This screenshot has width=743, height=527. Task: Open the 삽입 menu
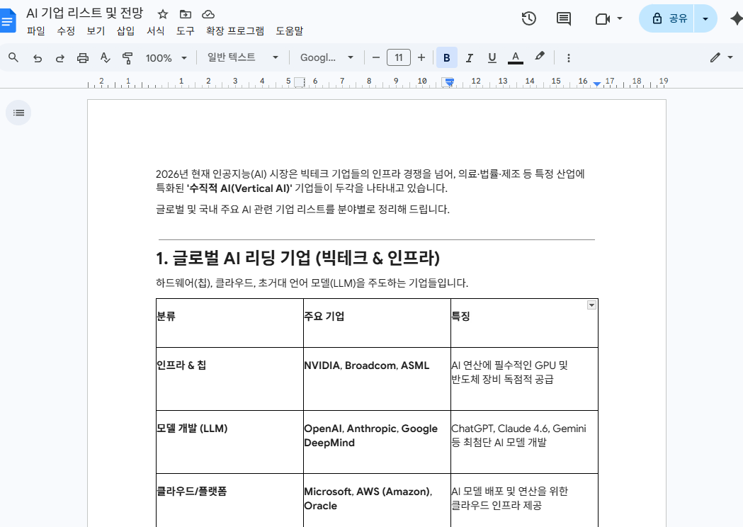tap(125, 31)
